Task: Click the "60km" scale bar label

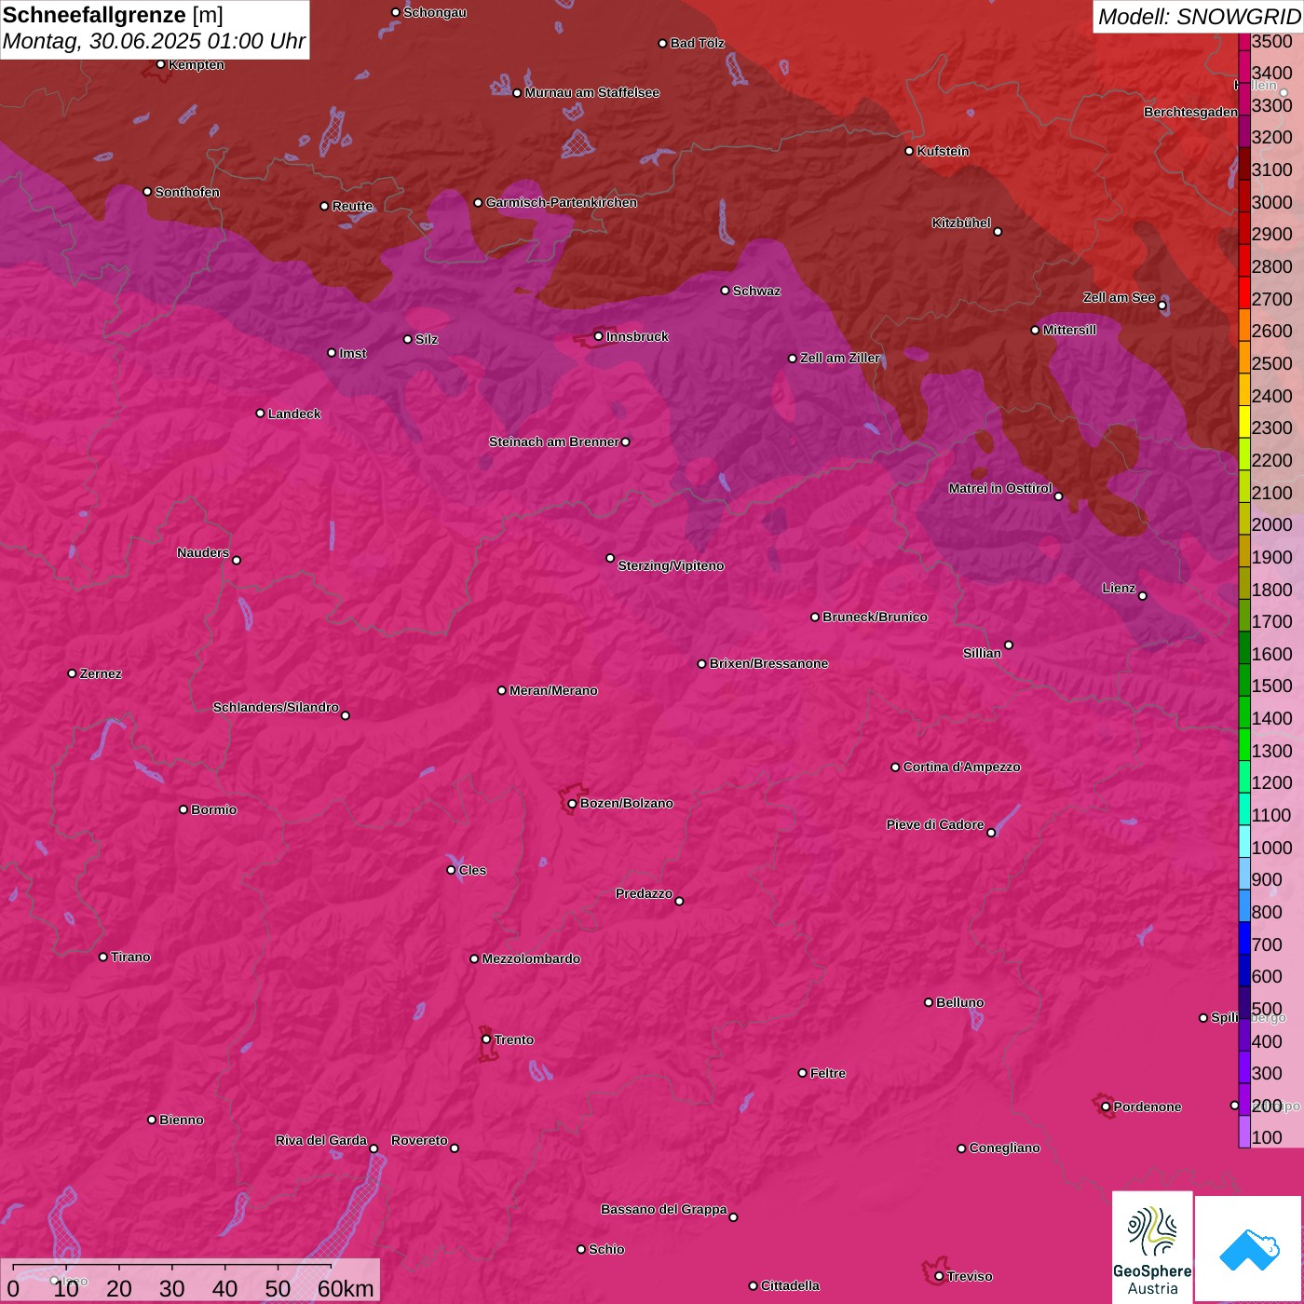Action: tap(346, 1288)
